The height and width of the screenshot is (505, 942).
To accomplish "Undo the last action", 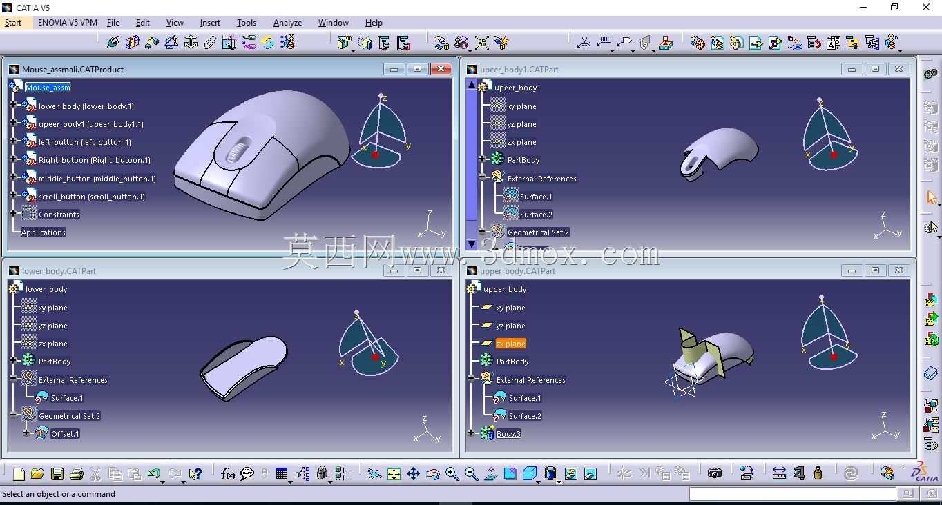I will 154,473.
